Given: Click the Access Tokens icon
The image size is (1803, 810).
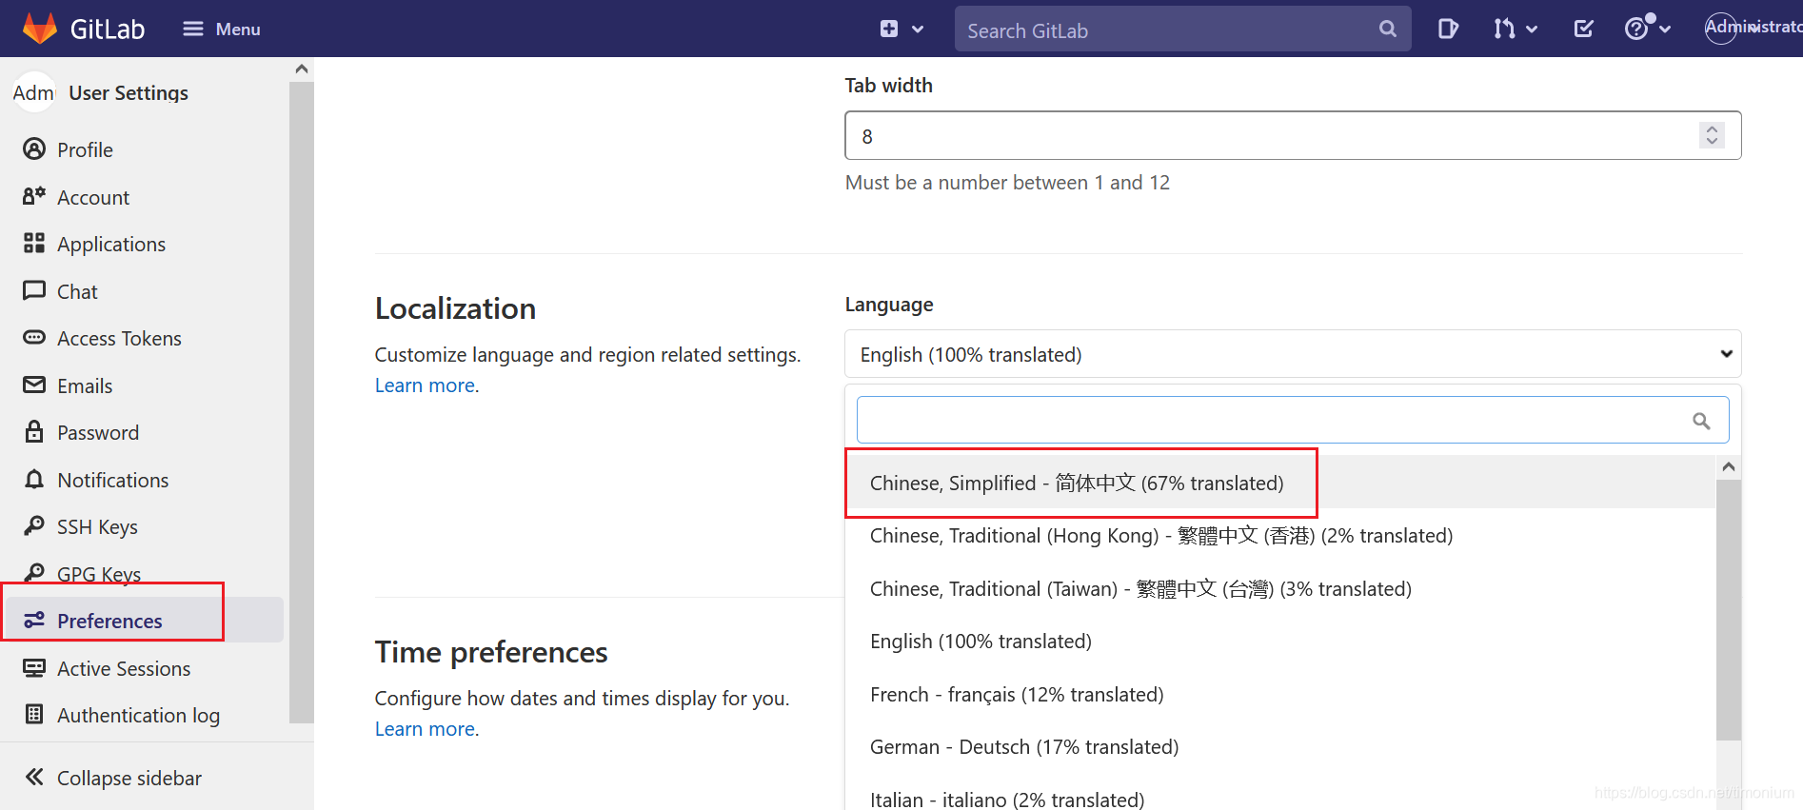Looking at the screenshot, I should click(x=34, y=337).
